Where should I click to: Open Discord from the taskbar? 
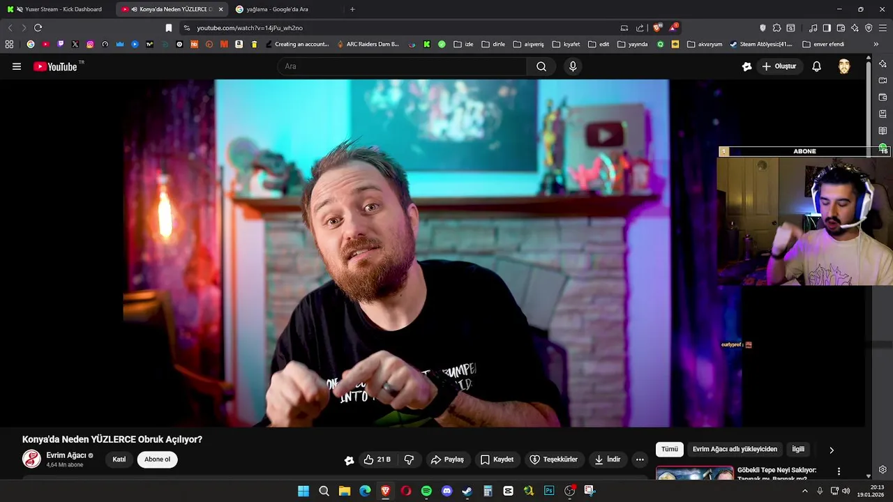click(447, 491)
